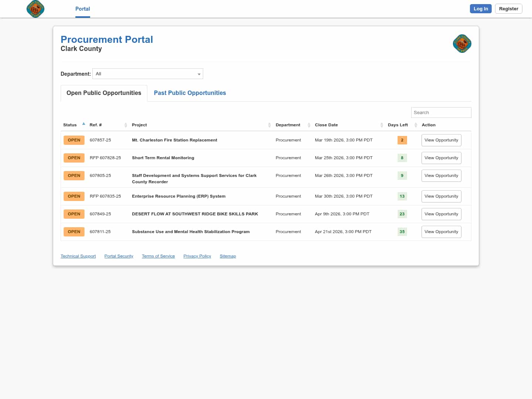Open the Privacy Policy footer link
The width and height of the screenshot is (532, 399).
click(197, 256)
